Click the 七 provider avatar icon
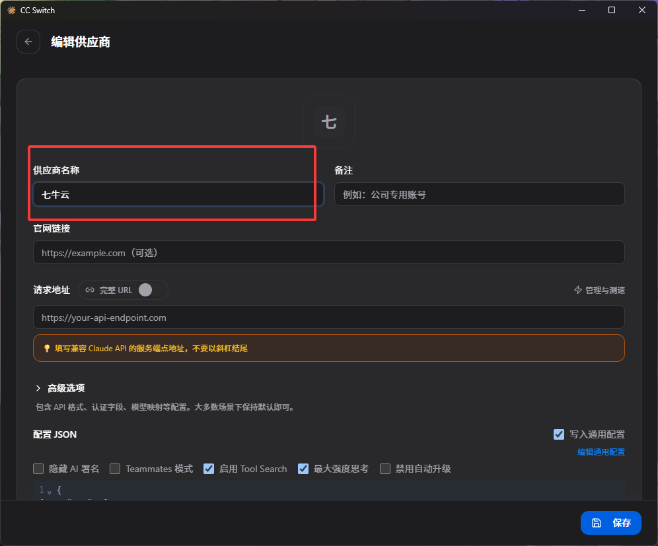 (329, 121)
